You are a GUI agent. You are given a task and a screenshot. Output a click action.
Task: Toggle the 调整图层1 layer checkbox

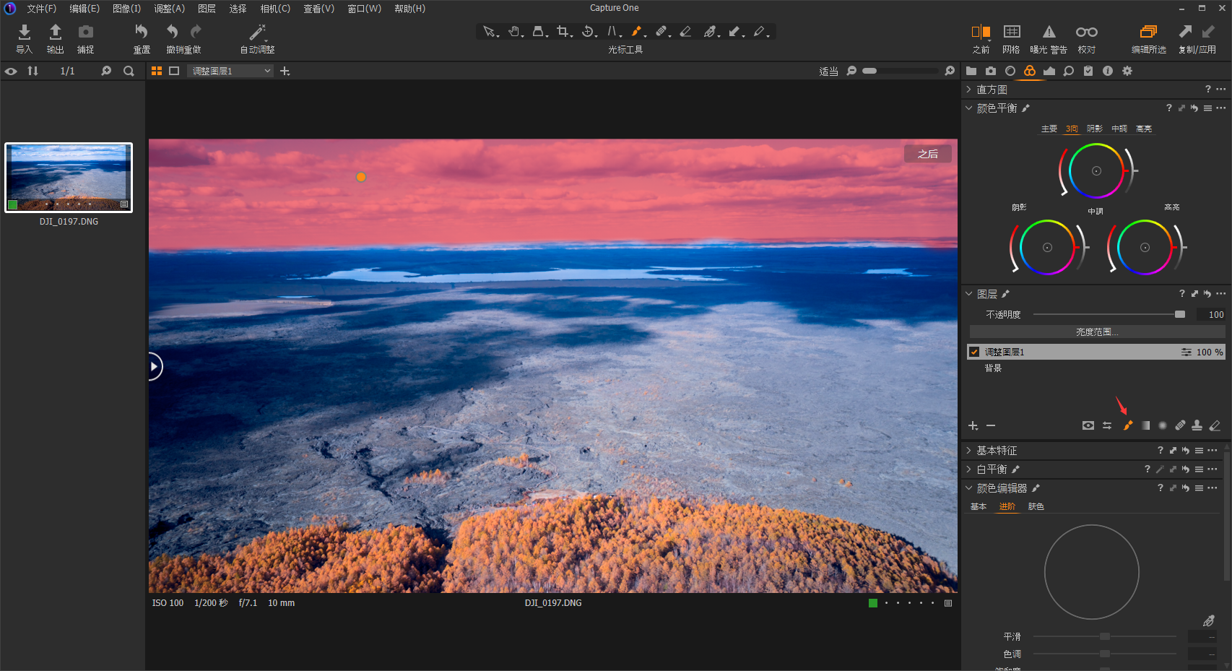pyautogui.click(x=974, y=352)
